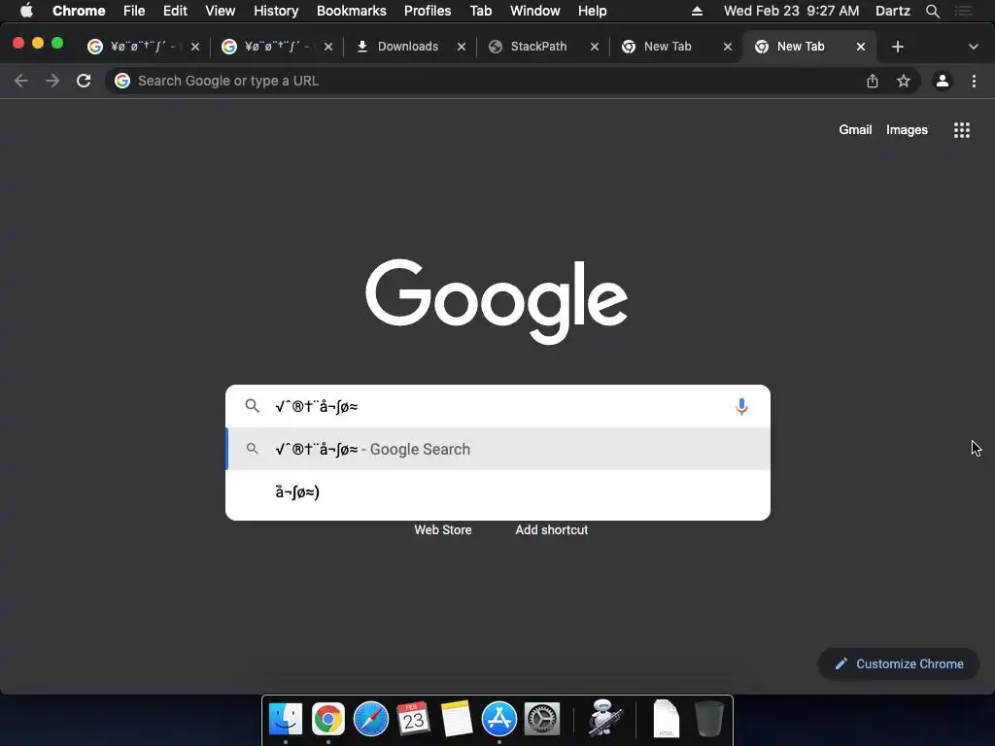Viewport: 995px width, 746px height.
Task: Open the Images link
Action: point(907,129)
